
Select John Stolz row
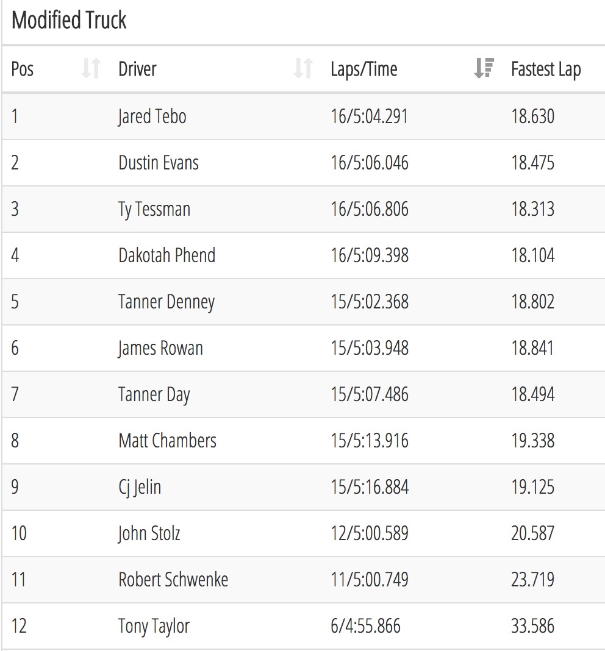[303, 533]
